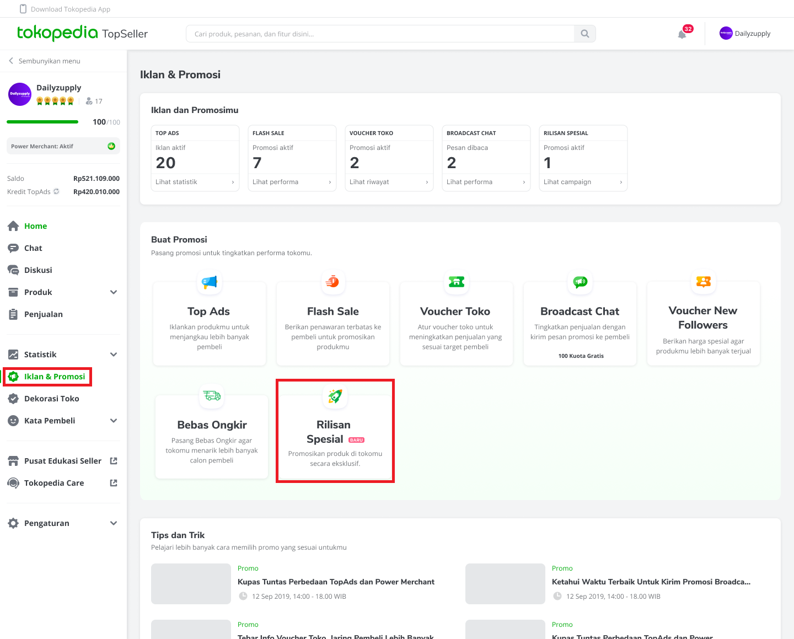Click the Voucher Toko ticket icon
This screenshot has height=639, width=794.
coord(457,282)
